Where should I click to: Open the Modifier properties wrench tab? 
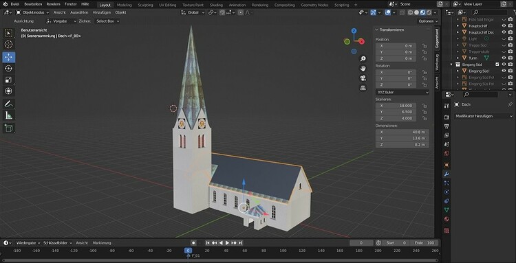447,174
